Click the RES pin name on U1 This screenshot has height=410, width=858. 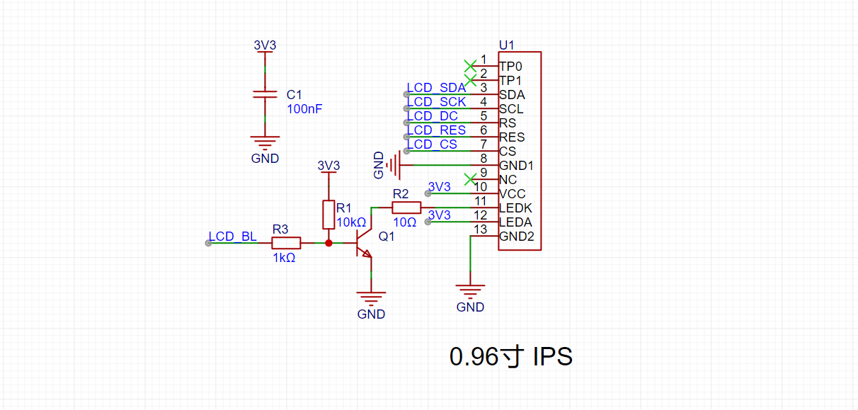click(512, 137)
